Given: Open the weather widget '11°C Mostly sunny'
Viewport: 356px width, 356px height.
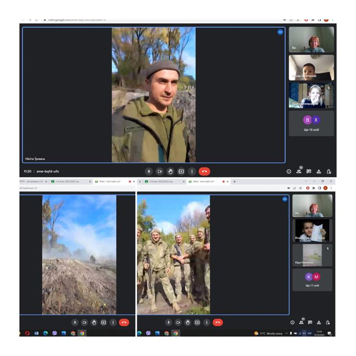Looking at the screenshot, I should coord(268,334).
